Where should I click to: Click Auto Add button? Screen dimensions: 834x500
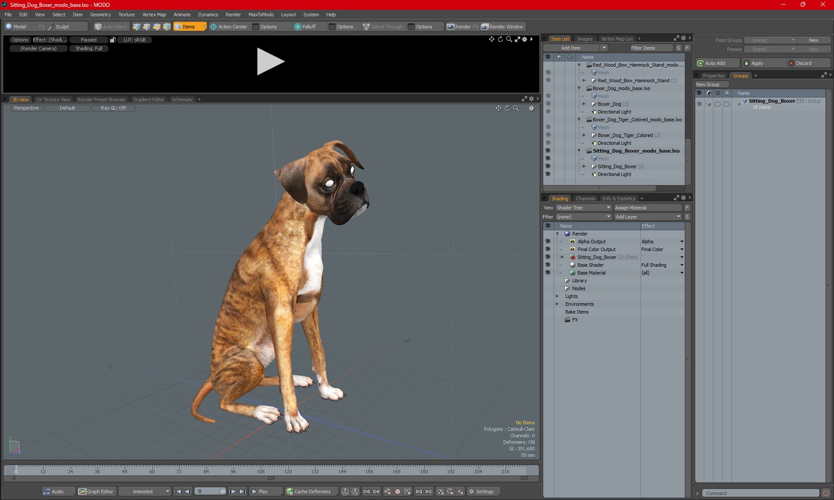(717, 63)
